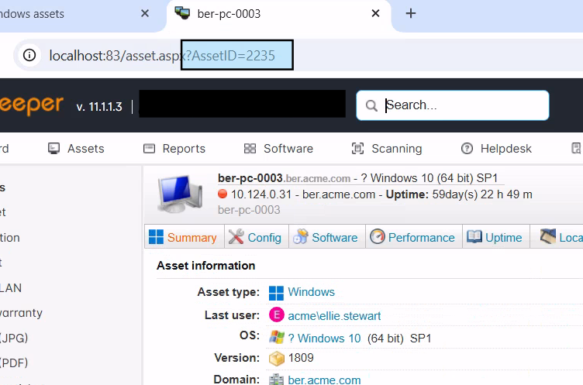Click the Windows logo icon beside Asset type
The width and height of the screenshot is (583, 385).
(276, 294)
